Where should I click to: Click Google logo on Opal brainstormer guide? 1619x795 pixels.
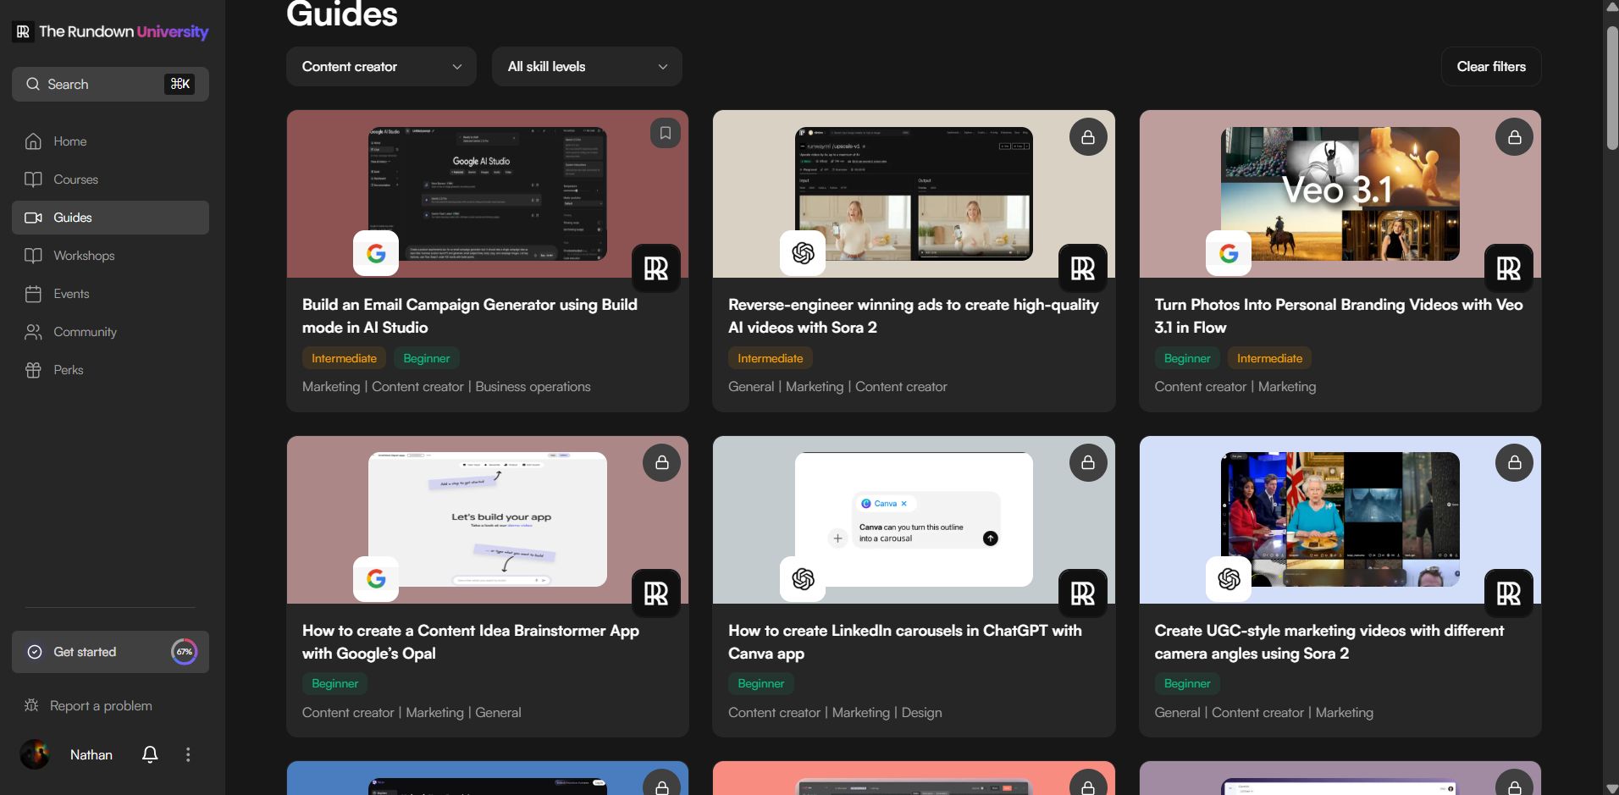tap(376, 578)
